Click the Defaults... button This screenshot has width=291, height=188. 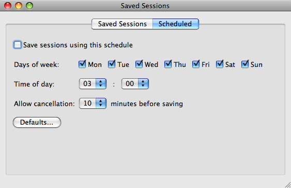tap(37, 123)
